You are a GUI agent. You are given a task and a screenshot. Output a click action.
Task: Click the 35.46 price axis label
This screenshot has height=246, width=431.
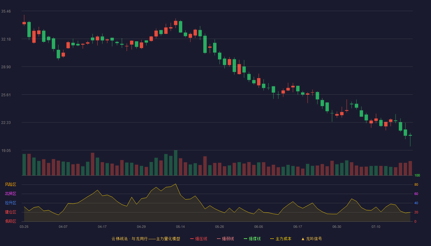(x=6, y=11)
